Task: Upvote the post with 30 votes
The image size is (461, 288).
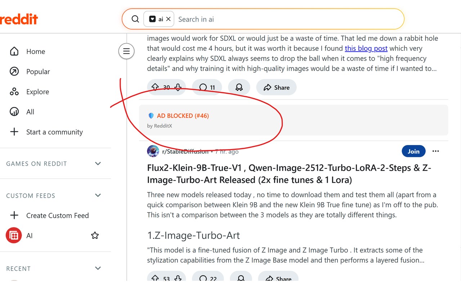Action: coord(155,87)
